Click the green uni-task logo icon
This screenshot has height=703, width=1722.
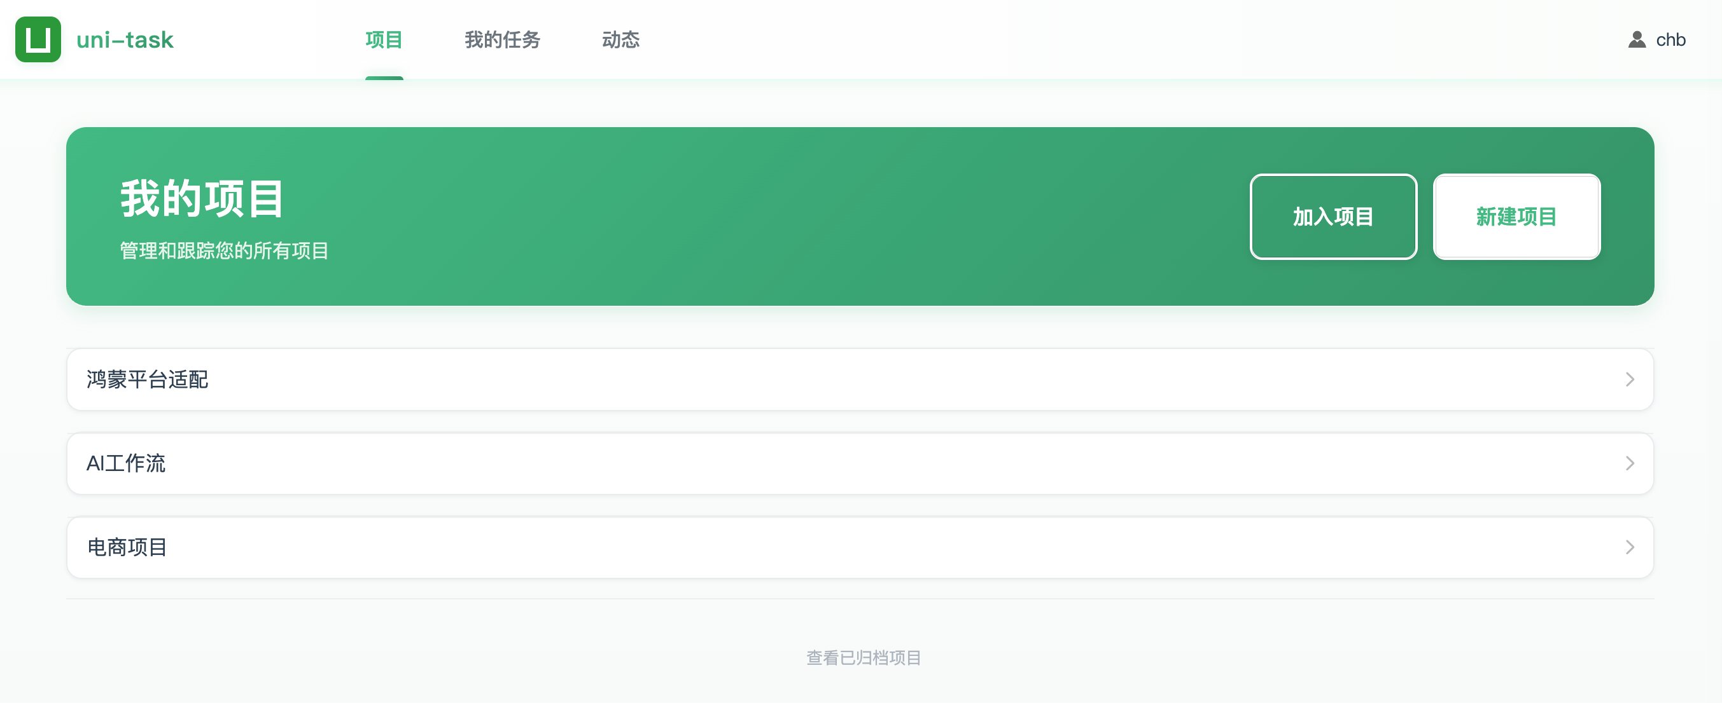[x=38, y=39]
